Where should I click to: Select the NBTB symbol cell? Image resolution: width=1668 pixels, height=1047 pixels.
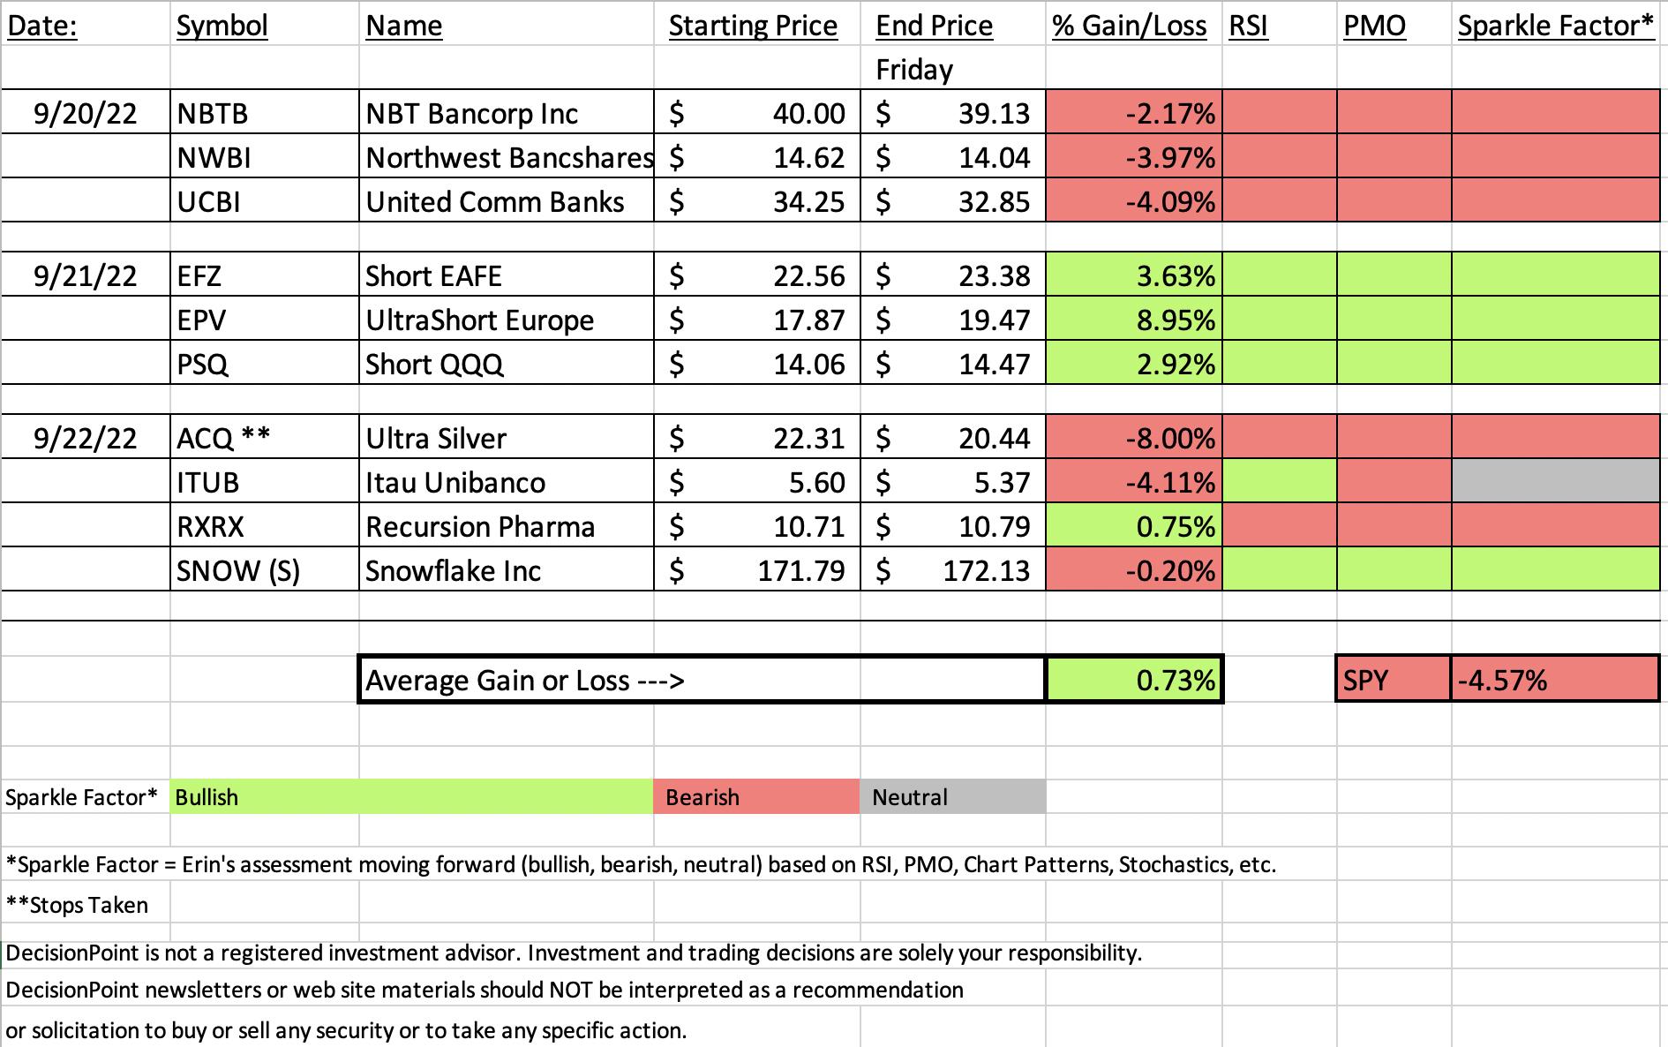264,112
